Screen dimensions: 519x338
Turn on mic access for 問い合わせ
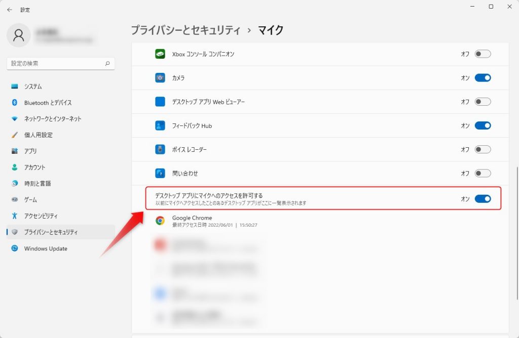pos(483,173)
